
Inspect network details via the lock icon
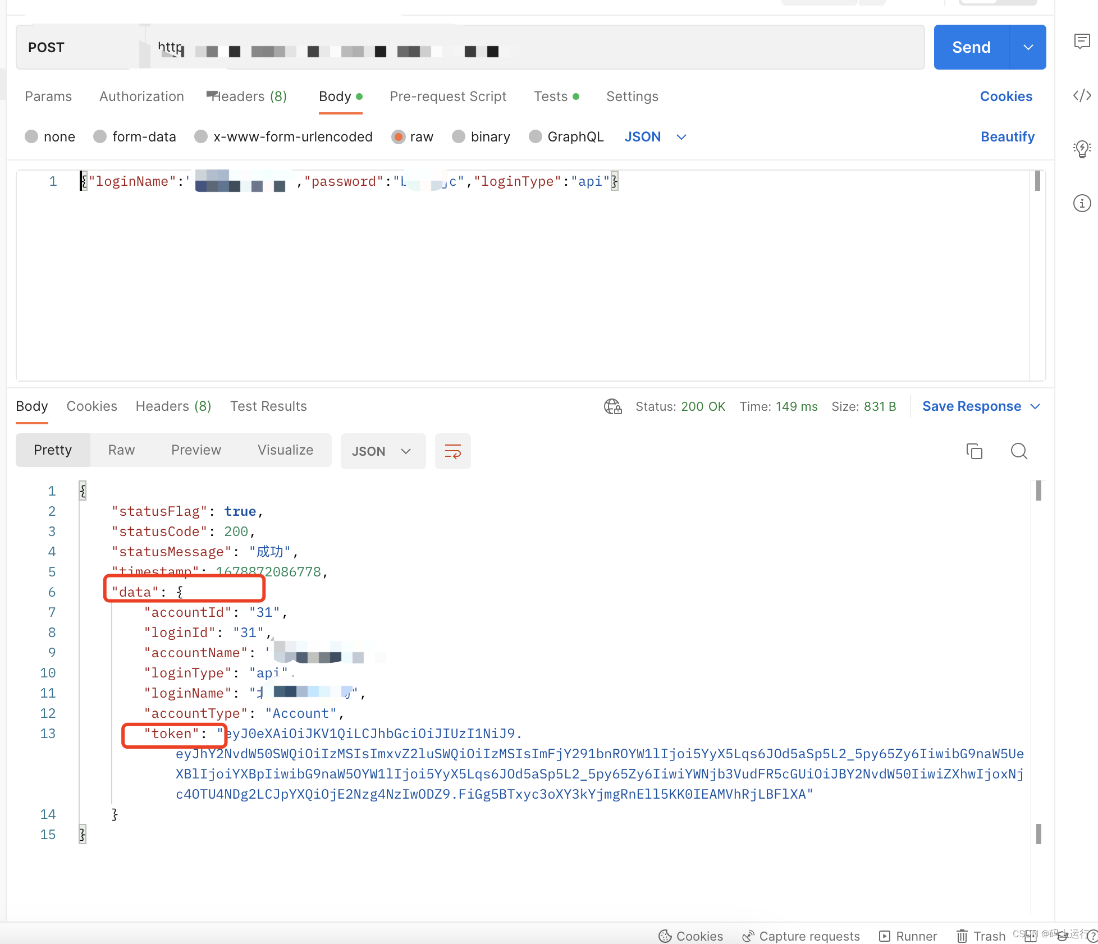point(612,406)
